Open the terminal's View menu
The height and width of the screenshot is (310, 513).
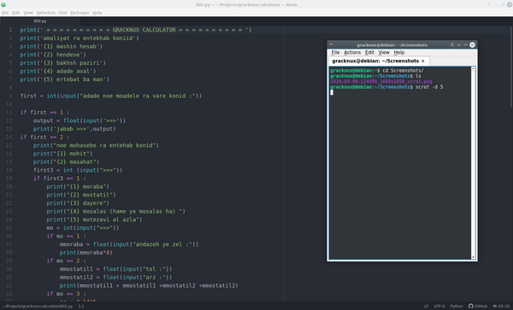(x=384, y=52)
